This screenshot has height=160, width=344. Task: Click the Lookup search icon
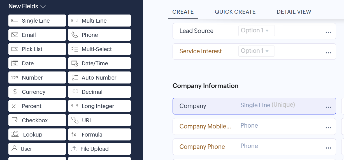pos(15,135)
